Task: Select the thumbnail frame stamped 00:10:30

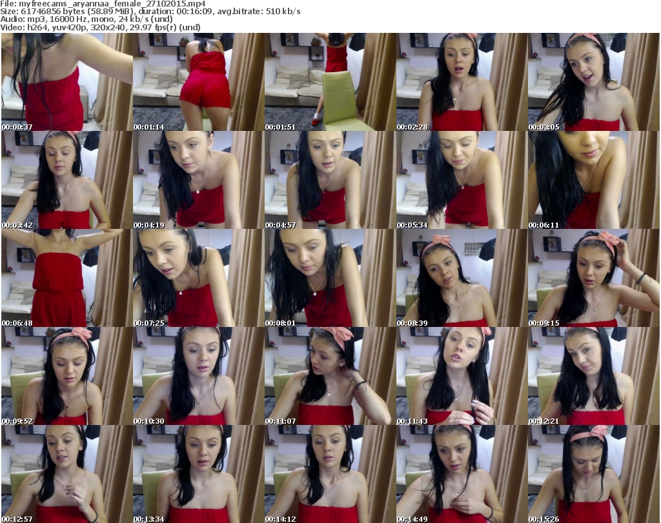Action: click(x=199, y=376)
